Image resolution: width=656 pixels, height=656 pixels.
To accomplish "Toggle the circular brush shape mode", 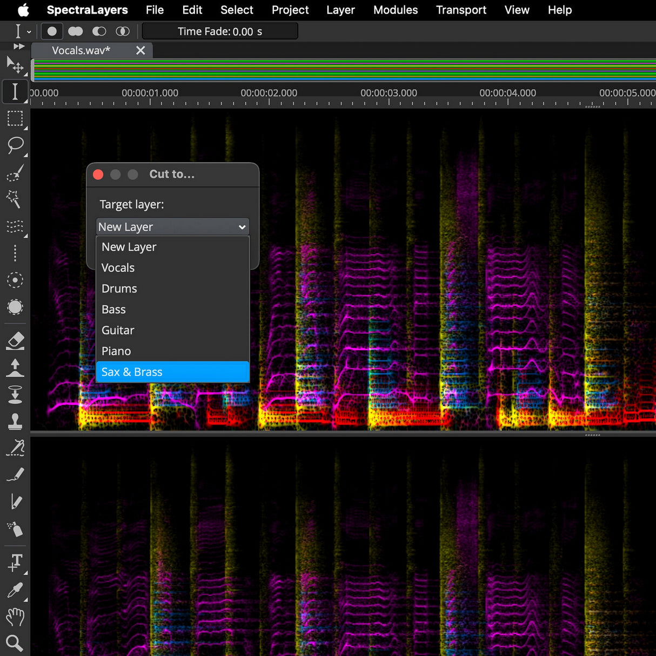I will [x=52, y=31].
